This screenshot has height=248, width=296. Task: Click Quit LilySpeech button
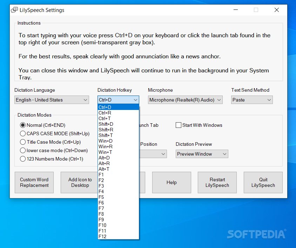(263, 182)
